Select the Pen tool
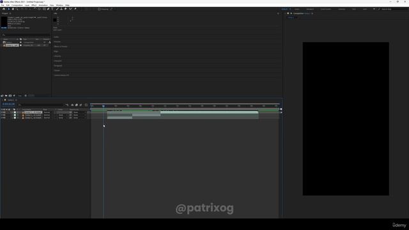The width and height of the screenshot is (409, 230). 49,9
